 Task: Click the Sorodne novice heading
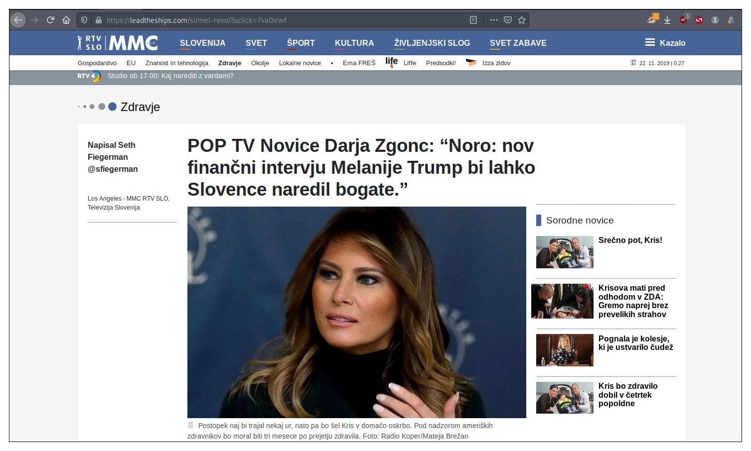point(580,221)
